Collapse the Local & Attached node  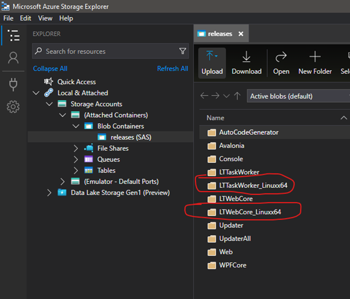click(36, 93)
